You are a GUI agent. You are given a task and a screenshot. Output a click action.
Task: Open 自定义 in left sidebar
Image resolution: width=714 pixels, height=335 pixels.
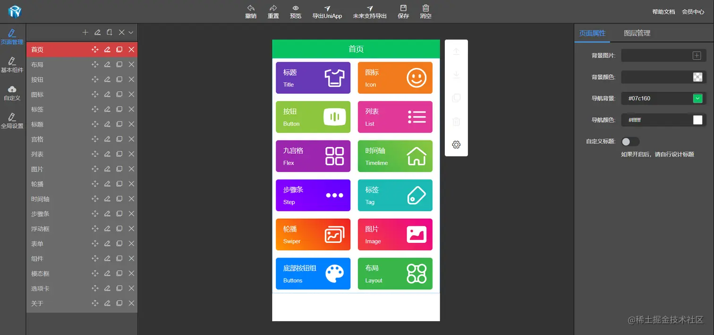coord(12,93)
